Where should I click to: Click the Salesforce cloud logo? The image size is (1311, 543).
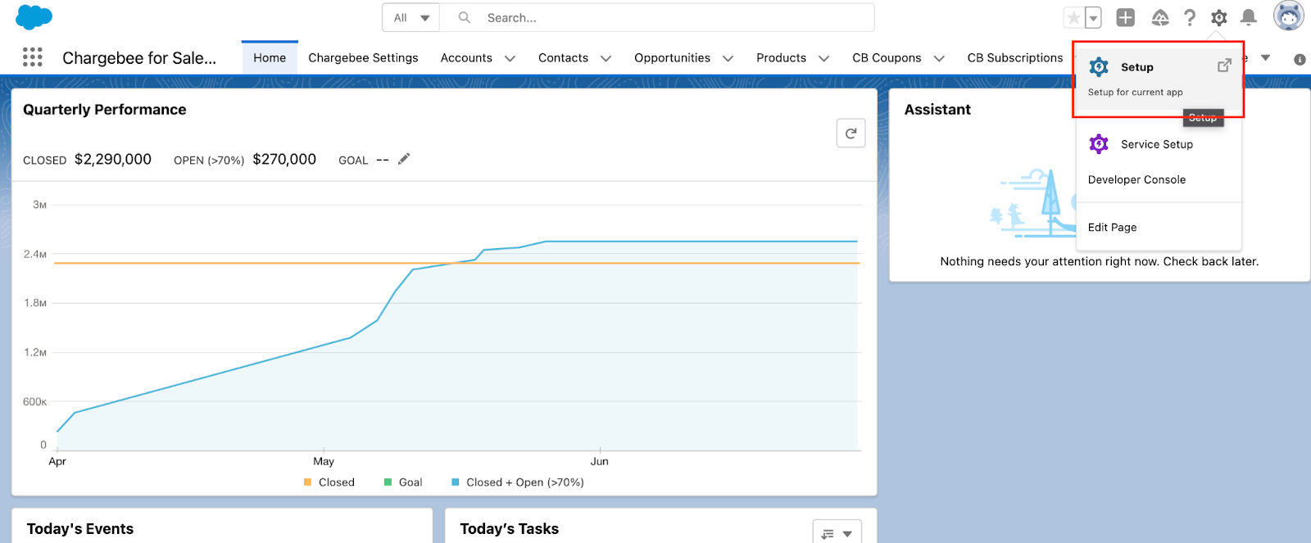point(34,16)
